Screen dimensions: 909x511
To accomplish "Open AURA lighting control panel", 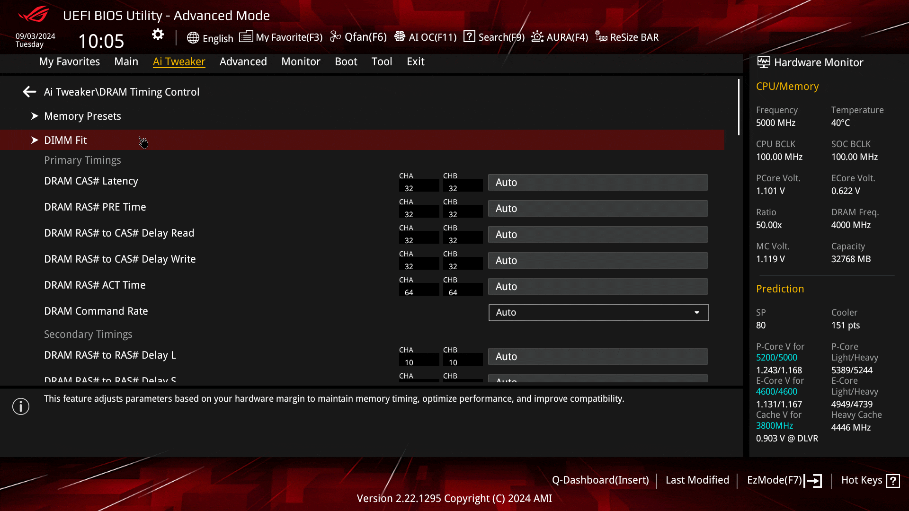I will click(x=559, y=37).
